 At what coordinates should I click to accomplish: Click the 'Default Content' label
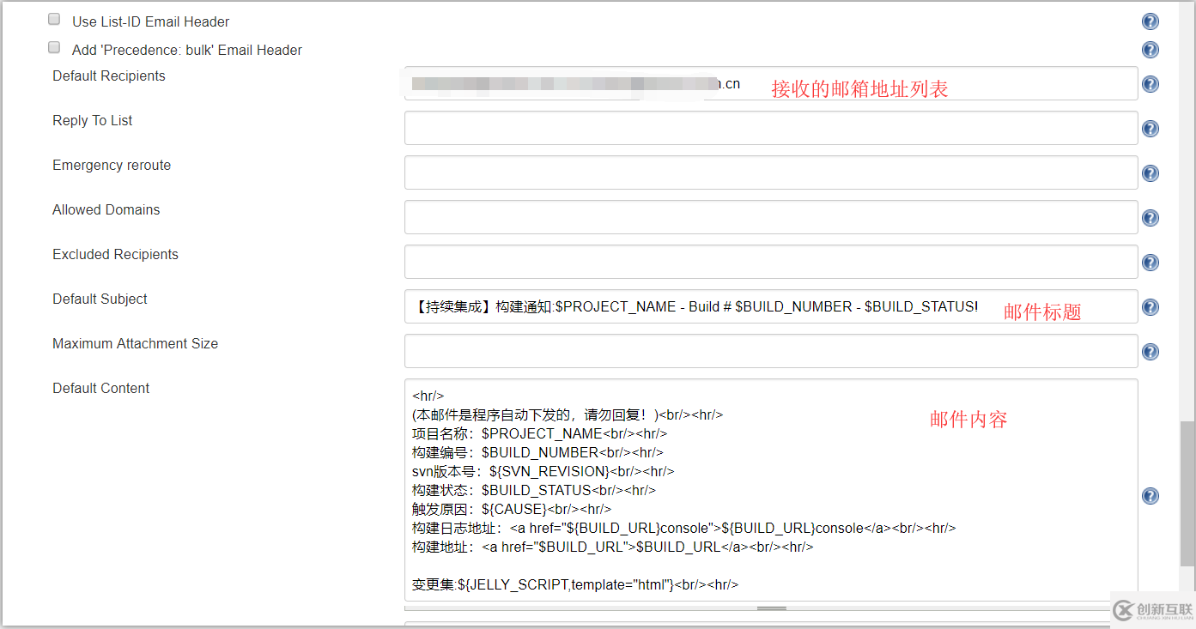point(101,388)
